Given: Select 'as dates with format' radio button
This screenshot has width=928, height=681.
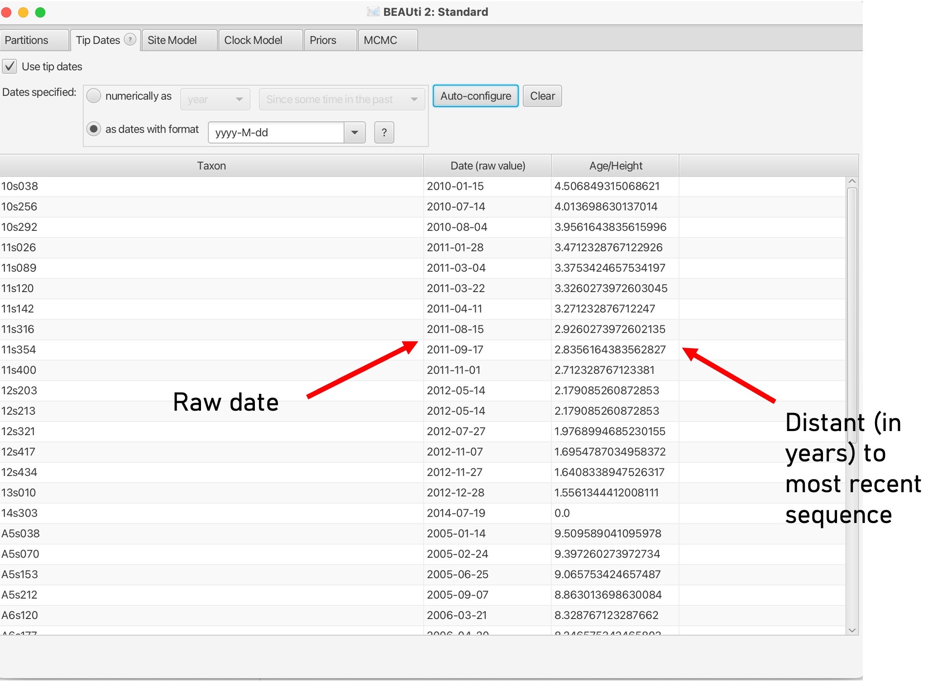Looking at the screenshot, I should tap(94, 129).
